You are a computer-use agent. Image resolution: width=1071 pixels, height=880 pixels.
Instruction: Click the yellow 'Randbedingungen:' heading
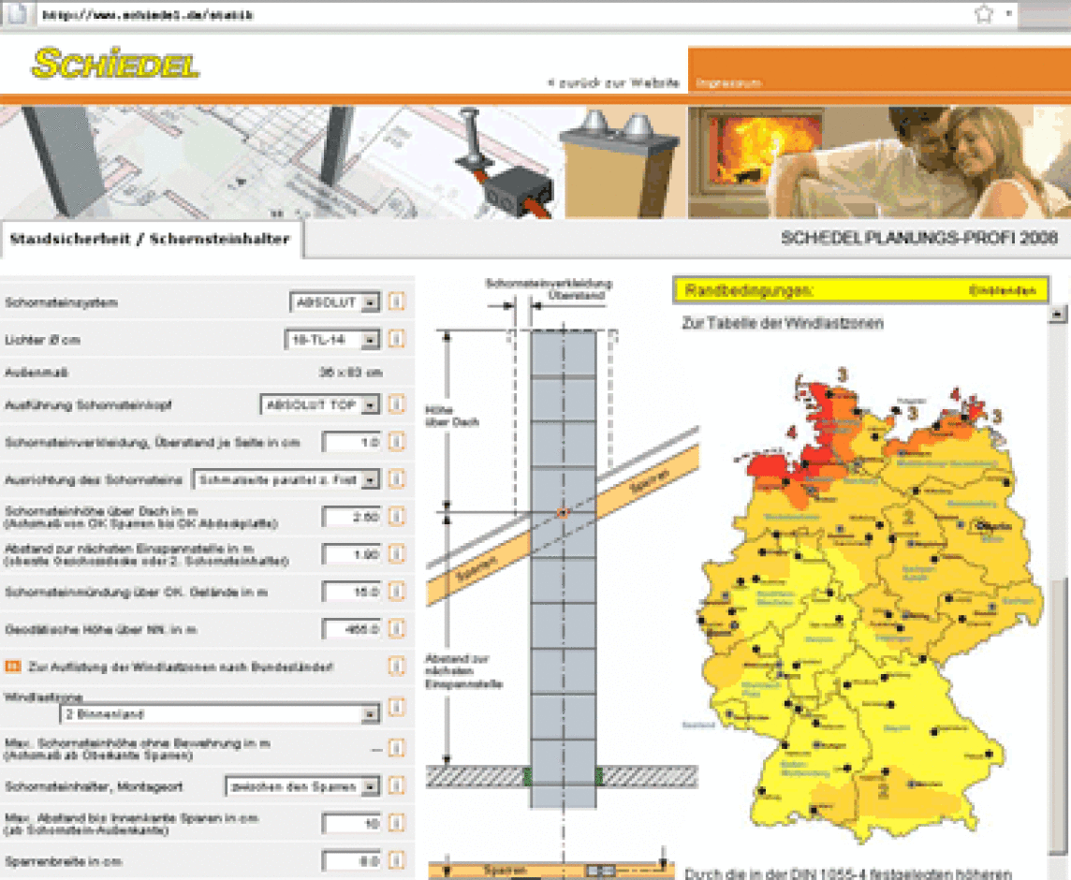coord(749,290)
